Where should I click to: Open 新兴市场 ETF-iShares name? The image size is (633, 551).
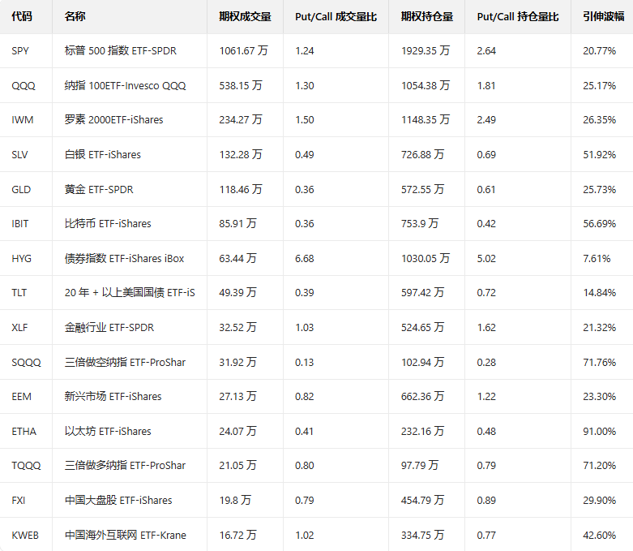(x=113, y=396)
